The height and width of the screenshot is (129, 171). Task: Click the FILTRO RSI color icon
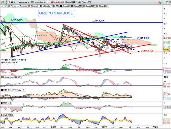(x=2, y=115)
